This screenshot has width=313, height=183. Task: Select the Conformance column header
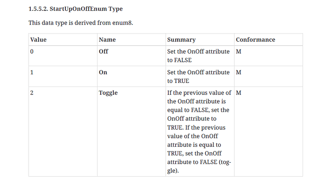pyautogui.click(x=255, y=40)
